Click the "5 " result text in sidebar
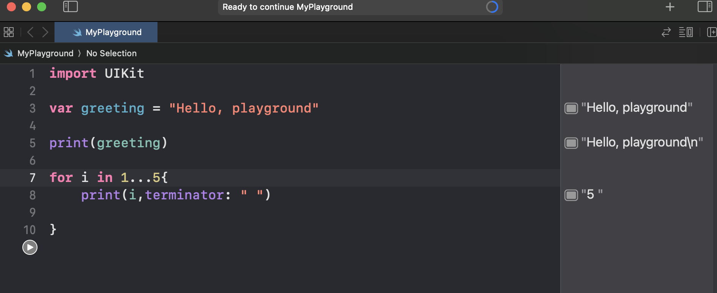Screen dimensions: 717x293 pos(592,194)
